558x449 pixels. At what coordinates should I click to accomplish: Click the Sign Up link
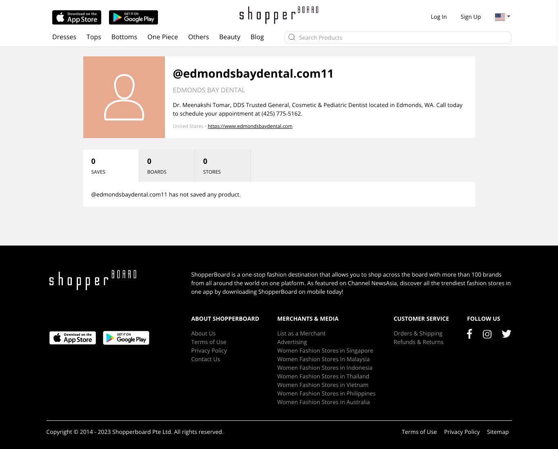(470, 17)
